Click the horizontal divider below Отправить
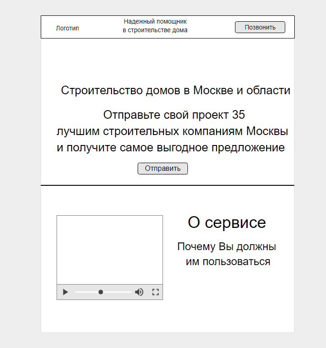Viewport: 326px width, 348px height. click(x=168, y=185)
